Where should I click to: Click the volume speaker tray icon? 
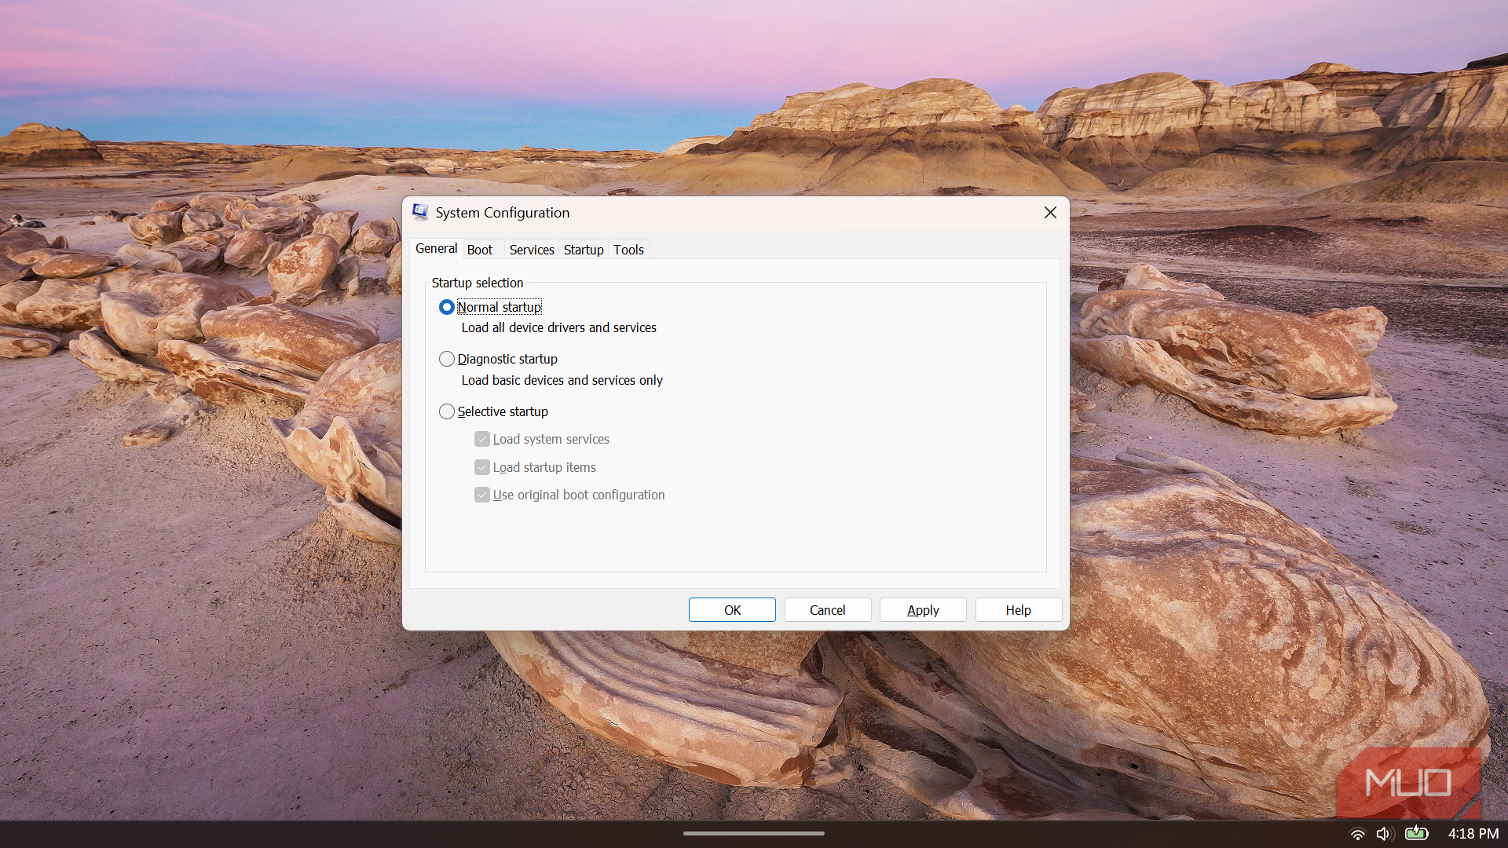[x=1384, y=834]
